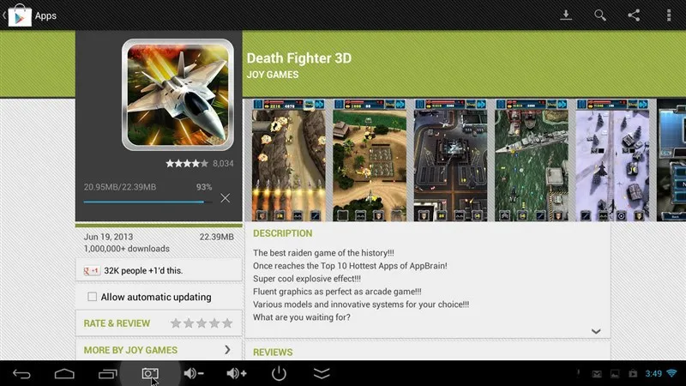Tap the Android back navigation button
The height and width of the screenshot is (386, 686).
[x=21, y=374]
